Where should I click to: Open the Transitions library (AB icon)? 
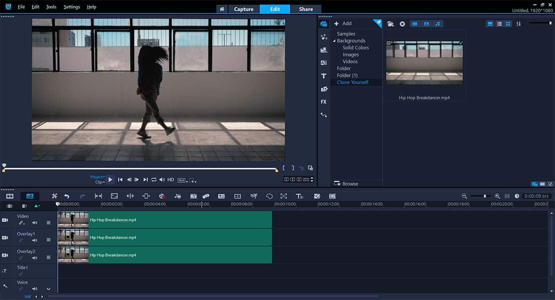[x=324, y=63]
